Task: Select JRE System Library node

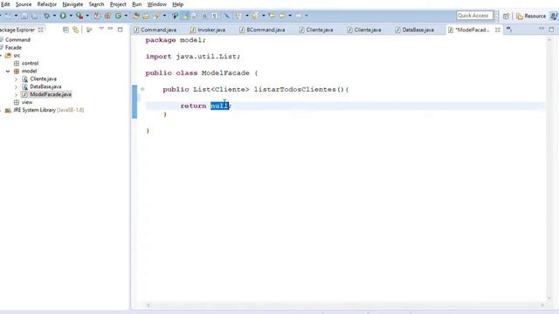Action: click(x=45, y=111)
